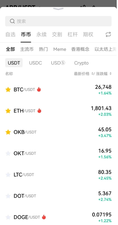This screenshot has height=225, width=118.
Task: Tap the hot flame icon next to BTC/USDT
Action: (x=39, y=89)
